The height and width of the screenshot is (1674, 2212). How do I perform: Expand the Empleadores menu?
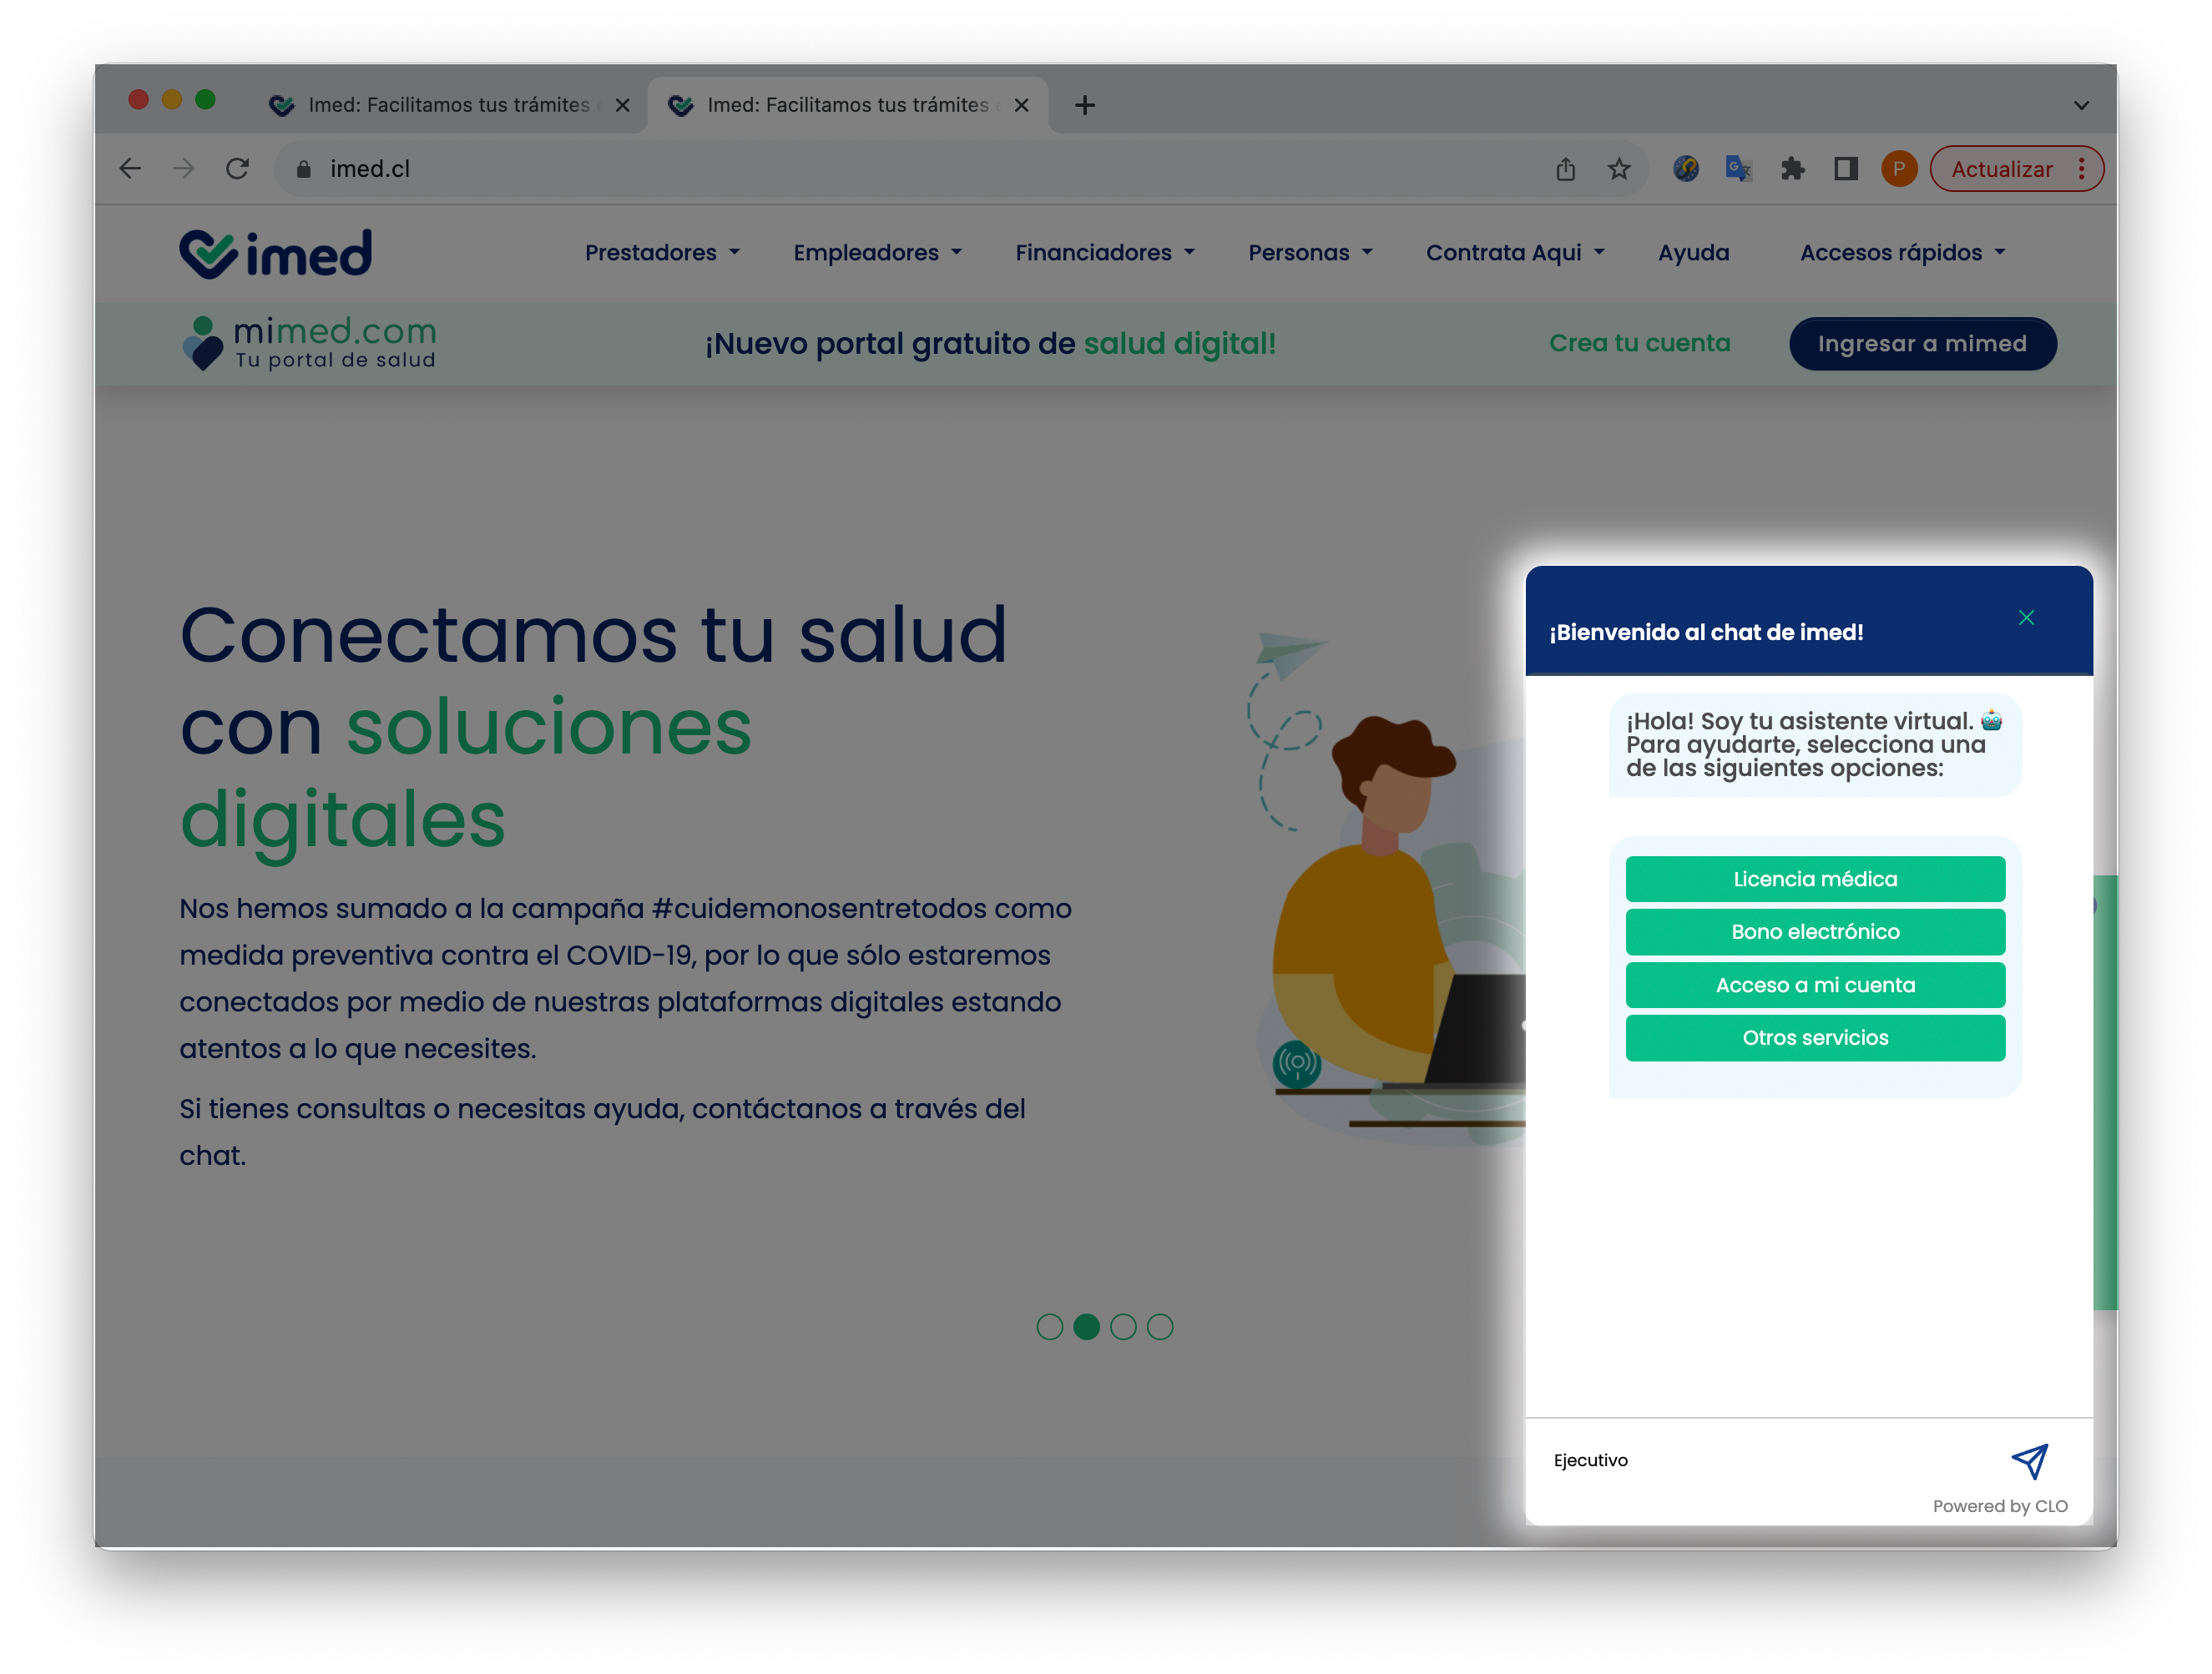click(x=877, y=253)
